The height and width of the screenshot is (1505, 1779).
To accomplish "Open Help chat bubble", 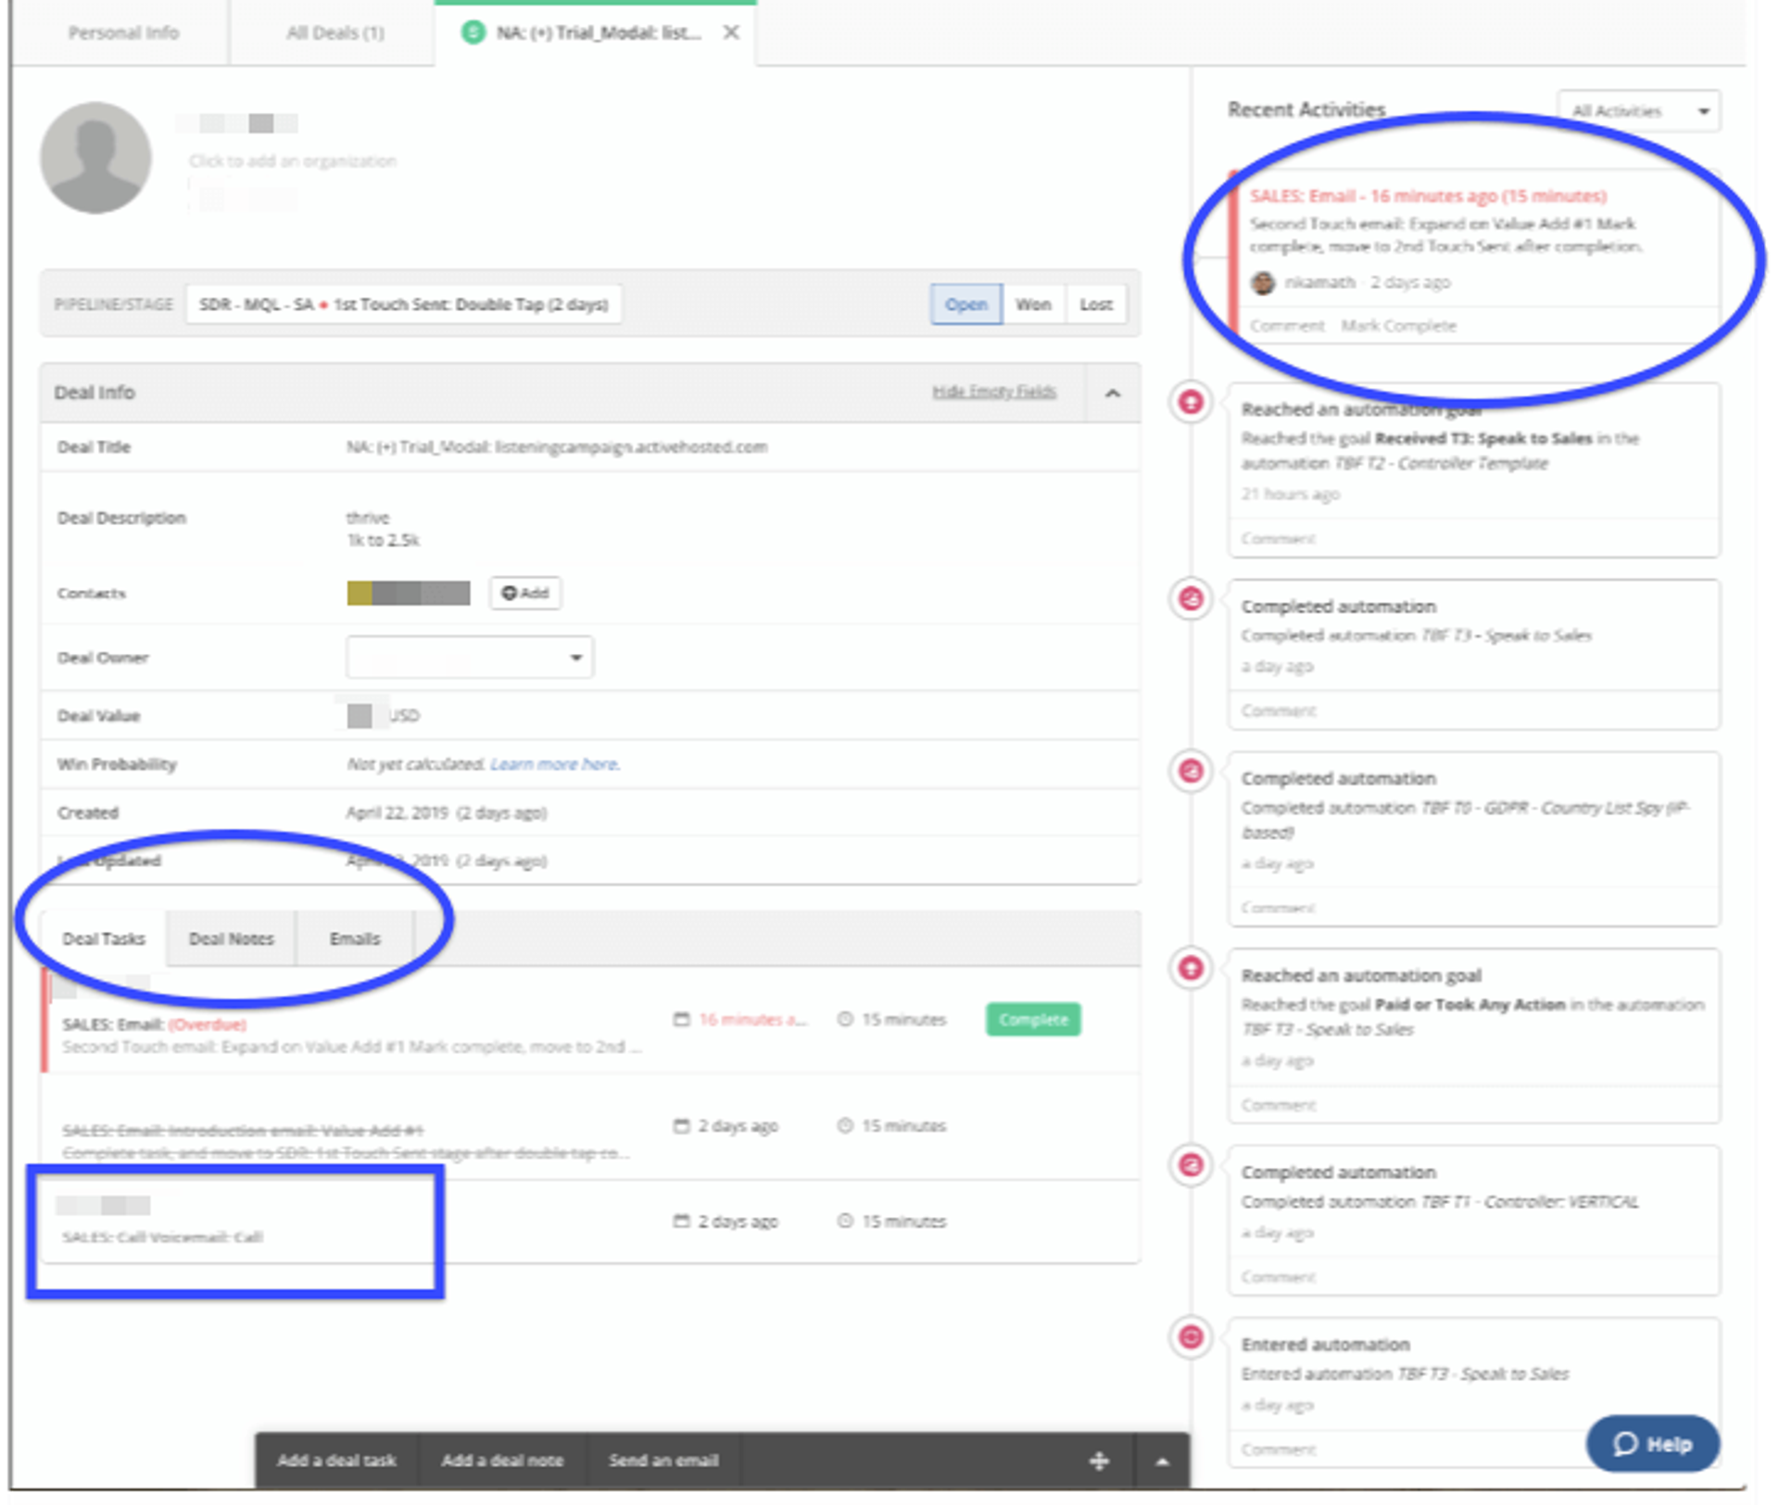I will pyautogui.click(x=1652, y=1443).
